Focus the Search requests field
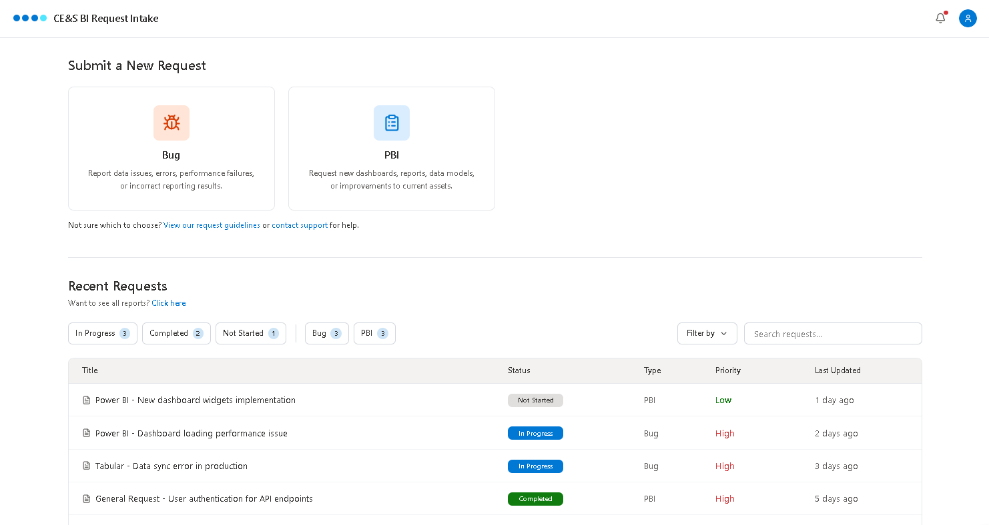This screenshot has height=525, width=989. coord(833,334)
